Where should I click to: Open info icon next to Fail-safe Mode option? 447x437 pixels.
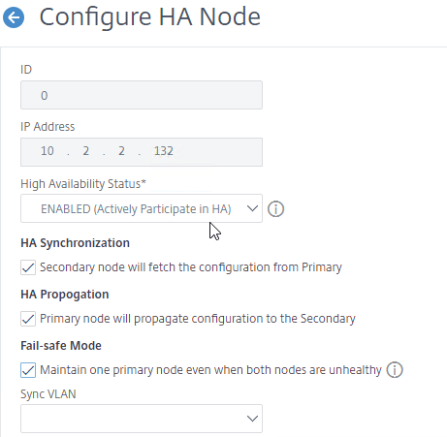coord(395,370)
